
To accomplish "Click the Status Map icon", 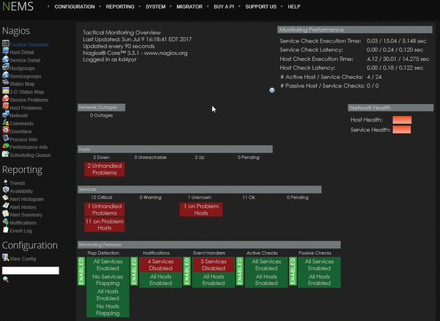I will (x=6, y=84).
